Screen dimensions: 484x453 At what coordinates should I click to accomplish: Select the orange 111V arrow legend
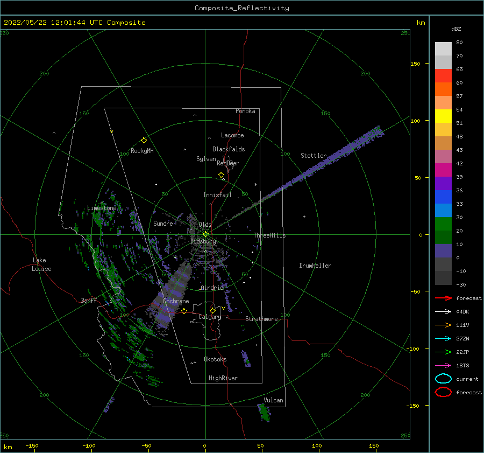tap(443, 325)
